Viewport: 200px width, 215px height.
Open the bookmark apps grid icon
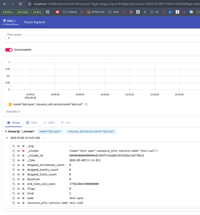pos(47,12)
